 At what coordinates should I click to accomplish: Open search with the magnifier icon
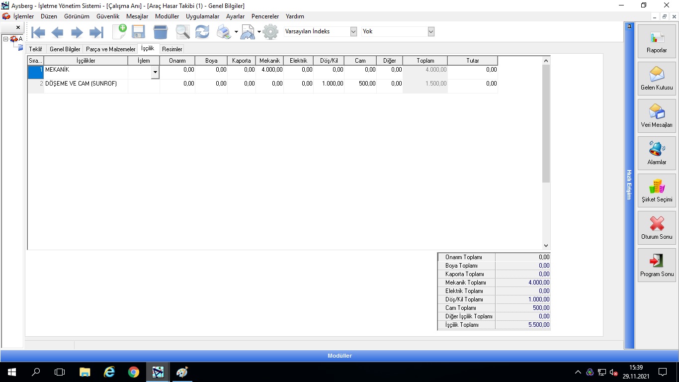(x=182, y=32)
